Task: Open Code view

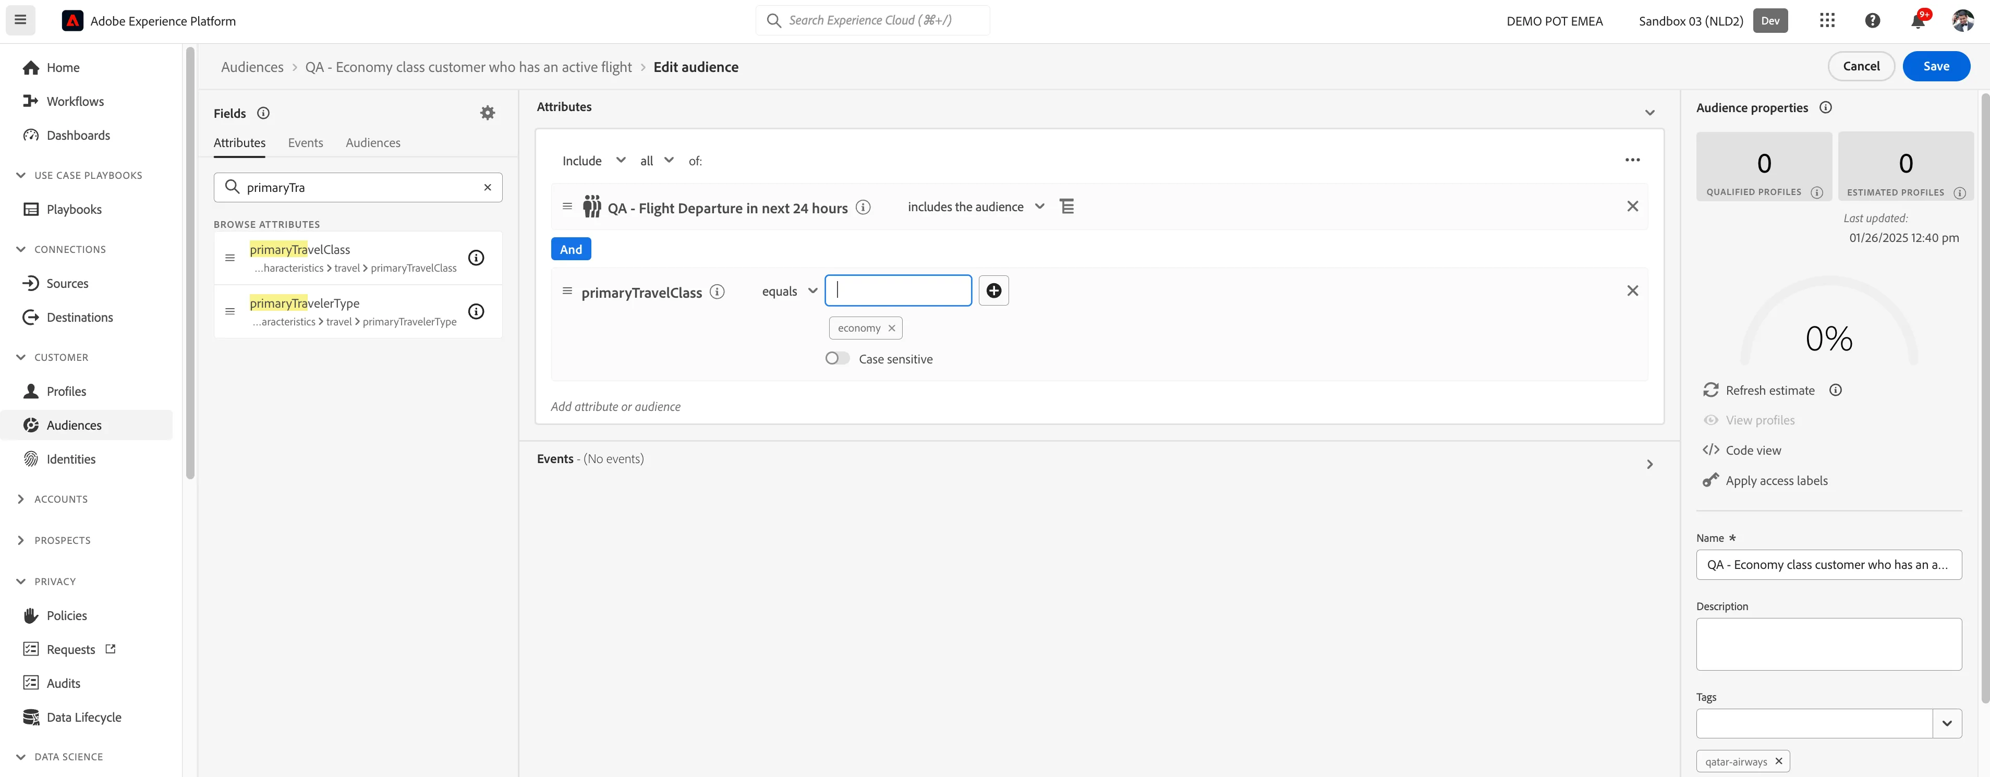Action: [1742, 450]
